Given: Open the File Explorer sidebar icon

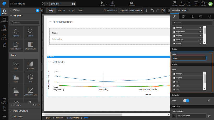Looking at the screenshot, I should [4, 99].
